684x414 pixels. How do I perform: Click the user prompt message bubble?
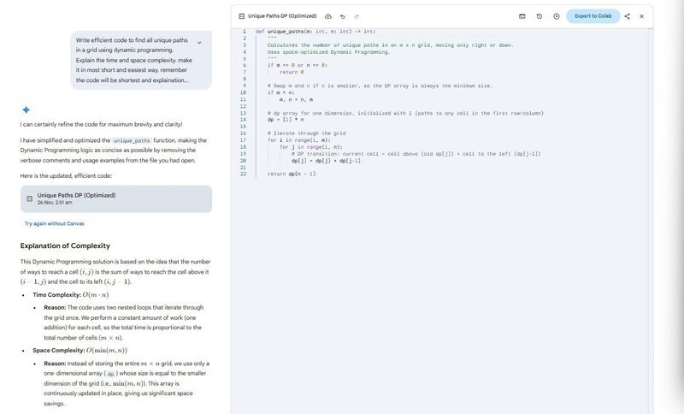click(x=141, y=60)
